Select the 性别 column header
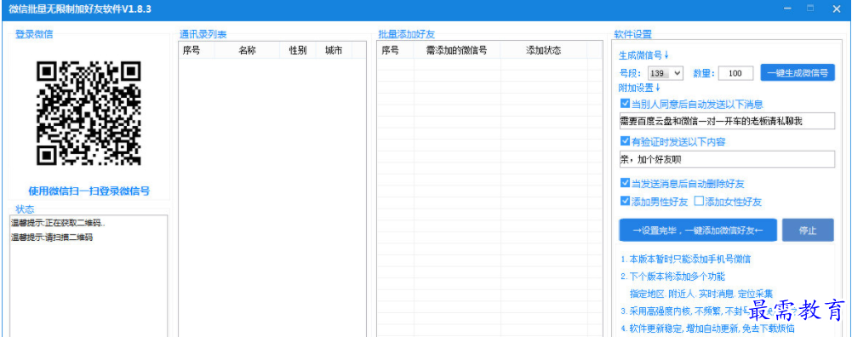The height and width of the screenshot is (337, 852). 298,50
